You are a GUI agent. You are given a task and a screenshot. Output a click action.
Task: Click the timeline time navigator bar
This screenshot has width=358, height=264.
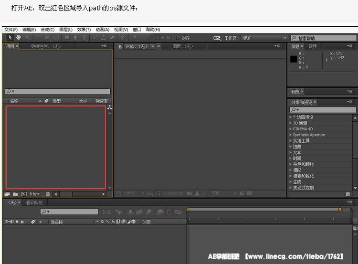tap(263, 210)
